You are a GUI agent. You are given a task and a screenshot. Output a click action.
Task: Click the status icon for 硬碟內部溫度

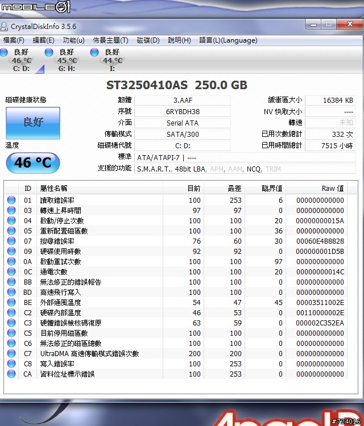[x=11, y=312]
